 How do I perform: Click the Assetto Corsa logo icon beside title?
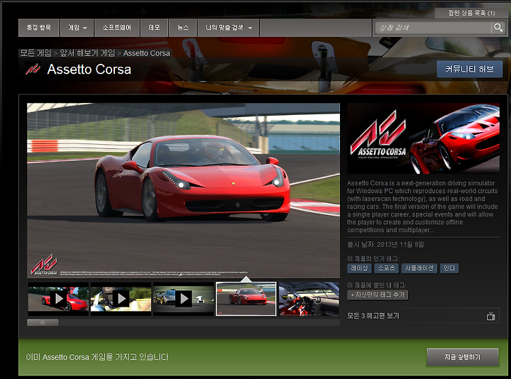(x=33, y=69)
